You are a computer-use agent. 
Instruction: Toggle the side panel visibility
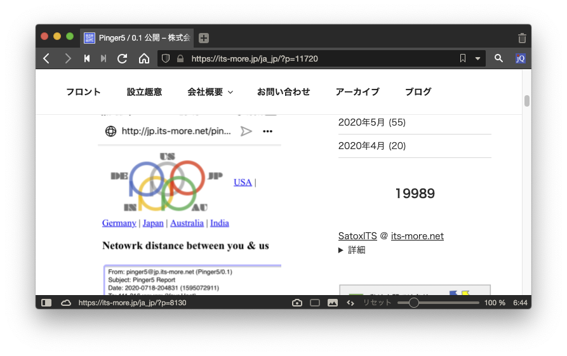46,303
